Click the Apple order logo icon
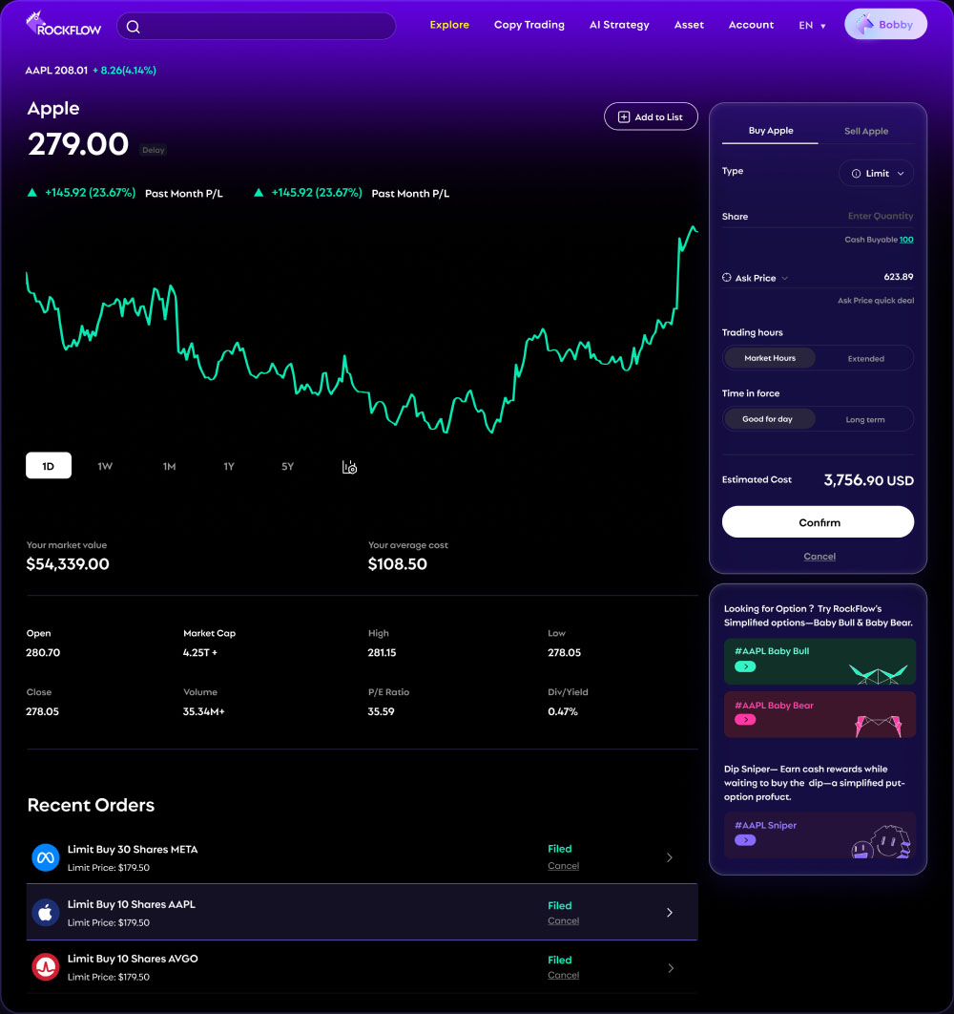Viewport: 954px width, 1014px height. [46, 913]
